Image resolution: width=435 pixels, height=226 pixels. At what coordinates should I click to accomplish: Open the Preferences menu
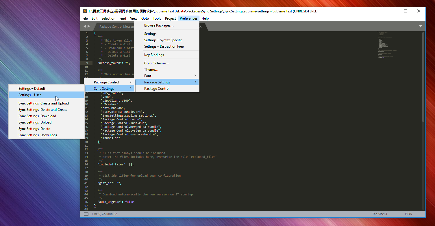tap(188, 18)
